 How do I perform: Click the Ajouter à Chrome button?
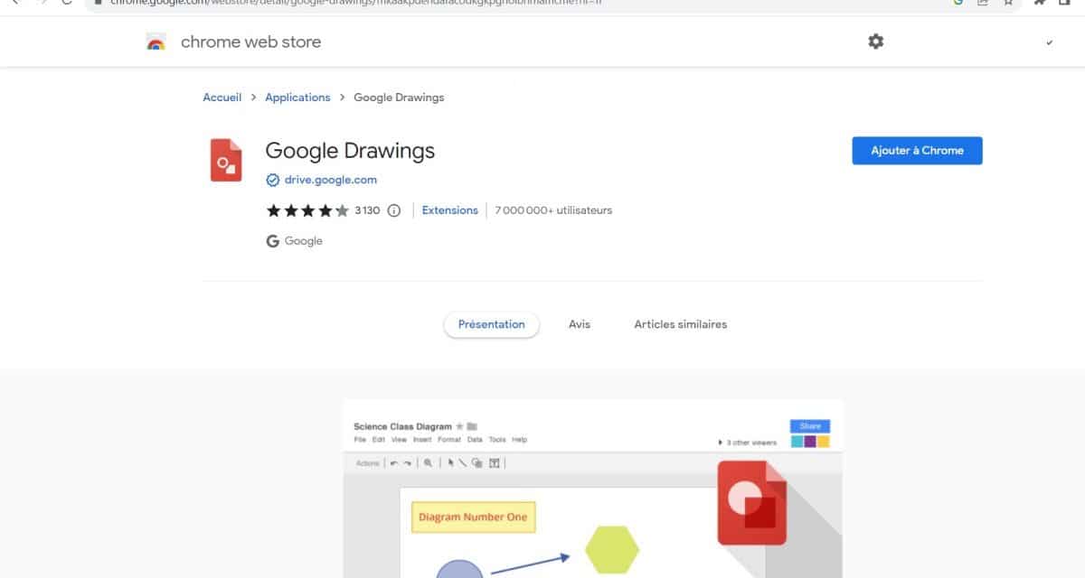(x=917, y=151)
